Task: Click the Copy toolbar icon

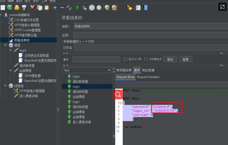Action: pos(39,8)
